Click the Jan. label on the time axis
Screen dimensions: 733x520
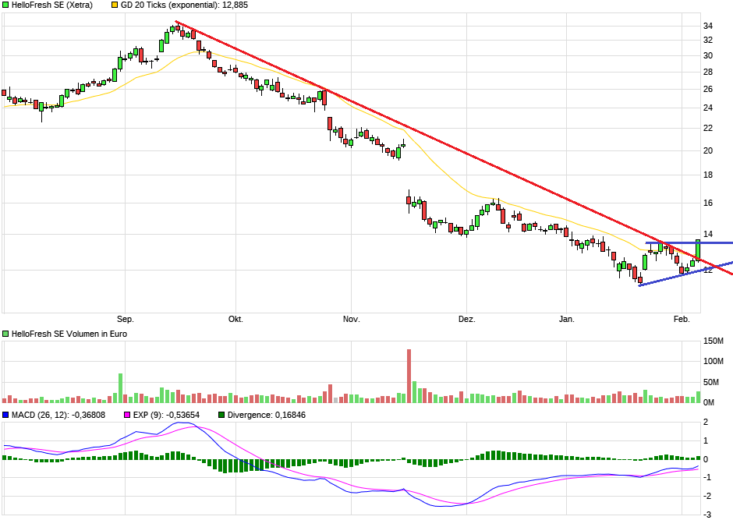tap(567, 320)
